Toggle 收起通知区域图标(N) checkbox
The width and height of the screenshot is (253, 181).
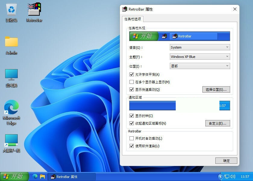click(x=132, y=123)
